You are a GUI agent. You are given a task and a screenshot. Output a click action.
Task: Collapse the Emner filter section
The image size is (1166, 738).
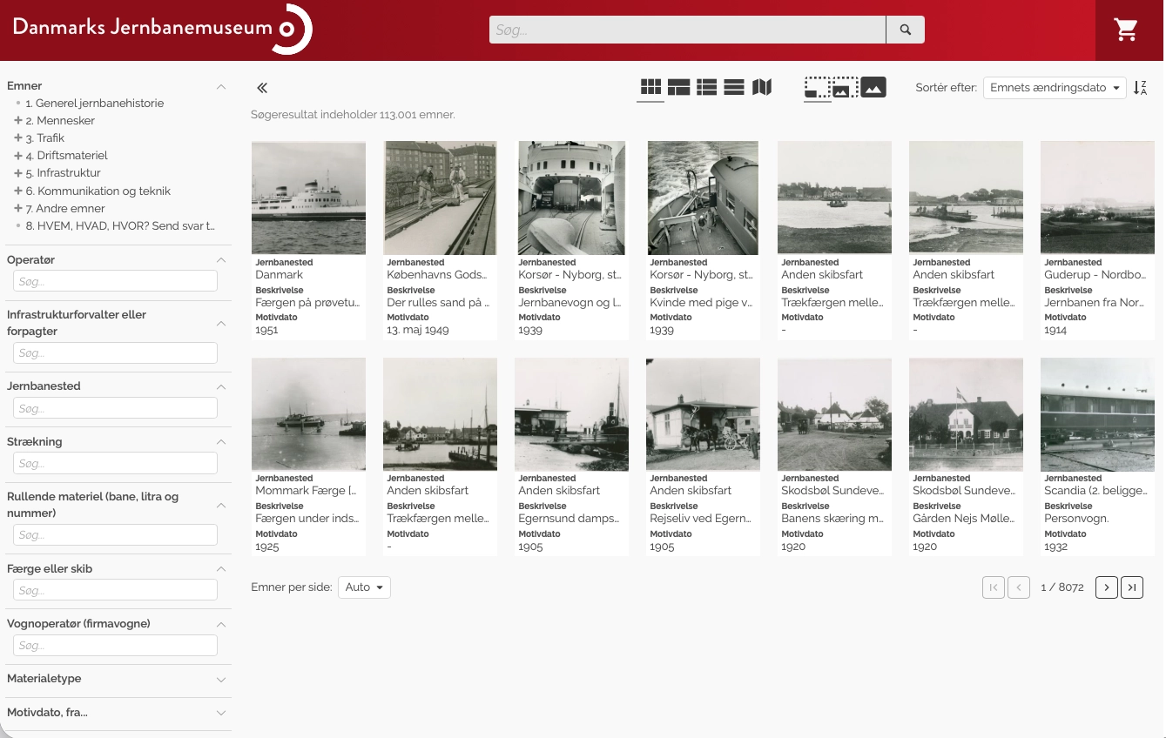[x=221, y=86]
